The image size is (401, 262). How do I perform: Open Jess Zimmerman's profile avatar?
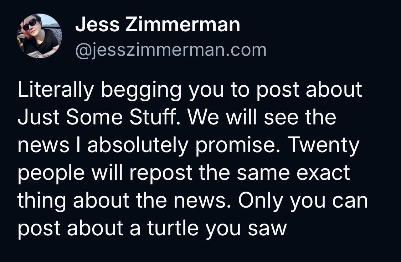tap(39, 36)
